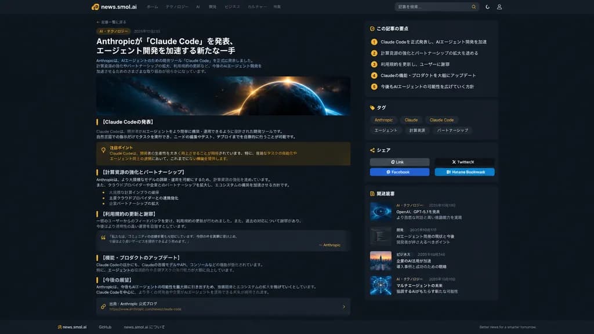The height and width of the screenshot is (334, 594).
Task: Click the footer news.smol.ai logo
Action: tap(72, 327)
